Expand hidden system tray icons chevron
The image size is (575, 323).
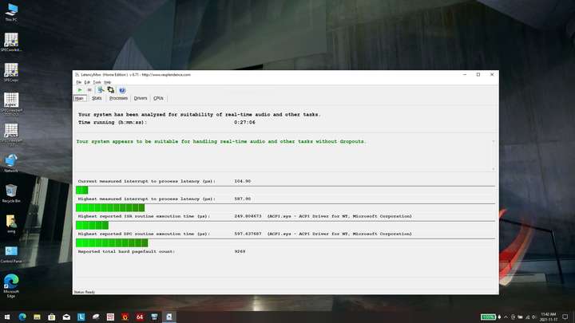click(506, 317)
